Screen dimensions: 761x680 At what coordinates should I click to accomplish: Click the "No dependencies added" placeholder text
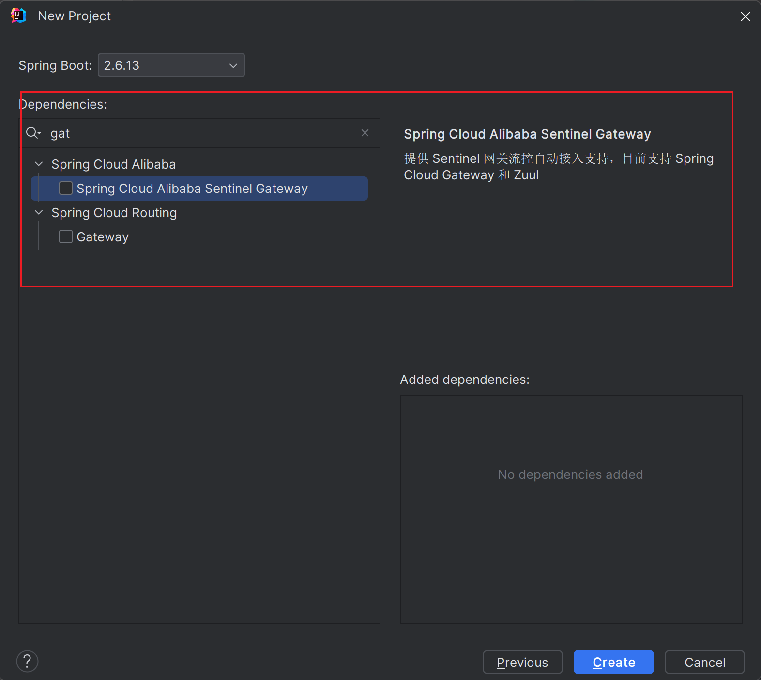[571, 474]
